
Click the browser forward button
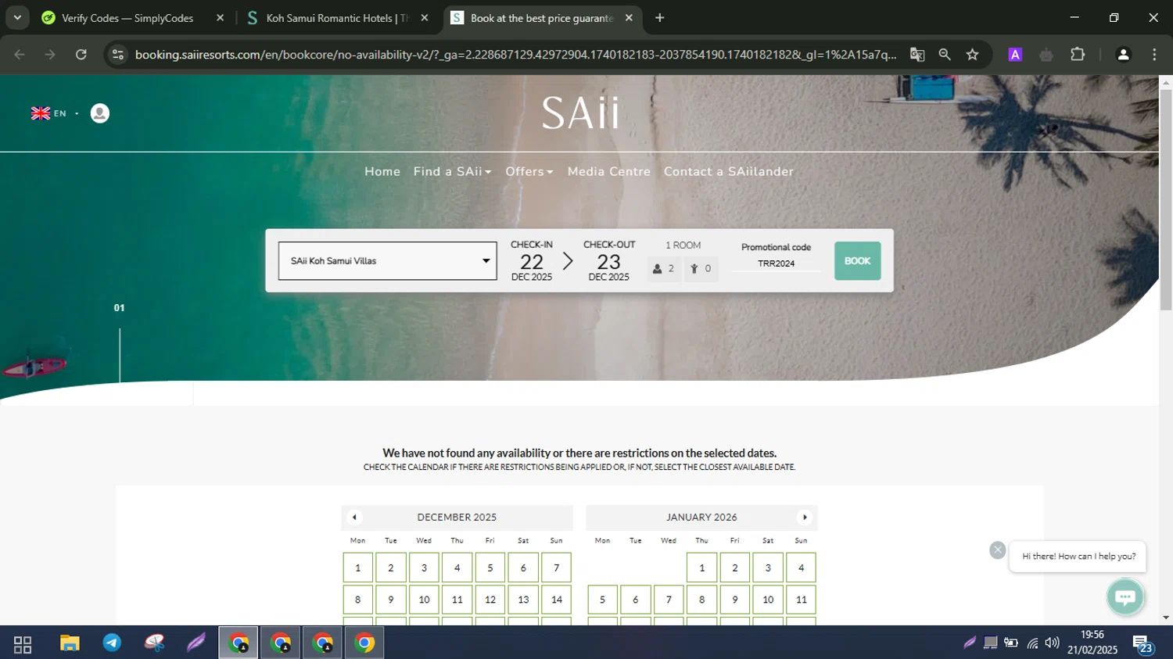[50, 55]
